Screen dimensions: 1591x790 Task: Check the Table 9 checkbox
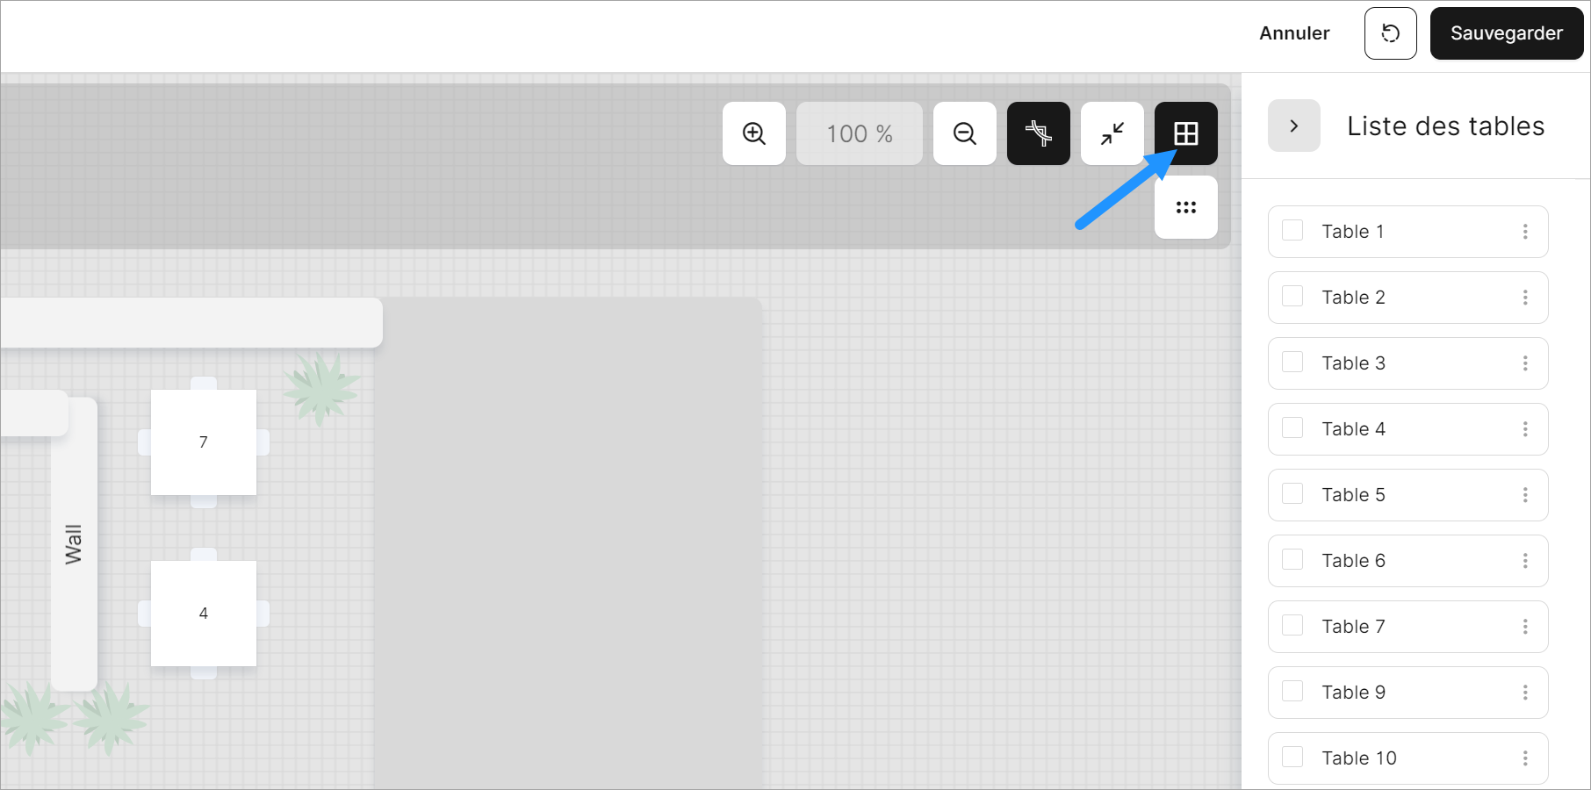tap(1292, 692)
